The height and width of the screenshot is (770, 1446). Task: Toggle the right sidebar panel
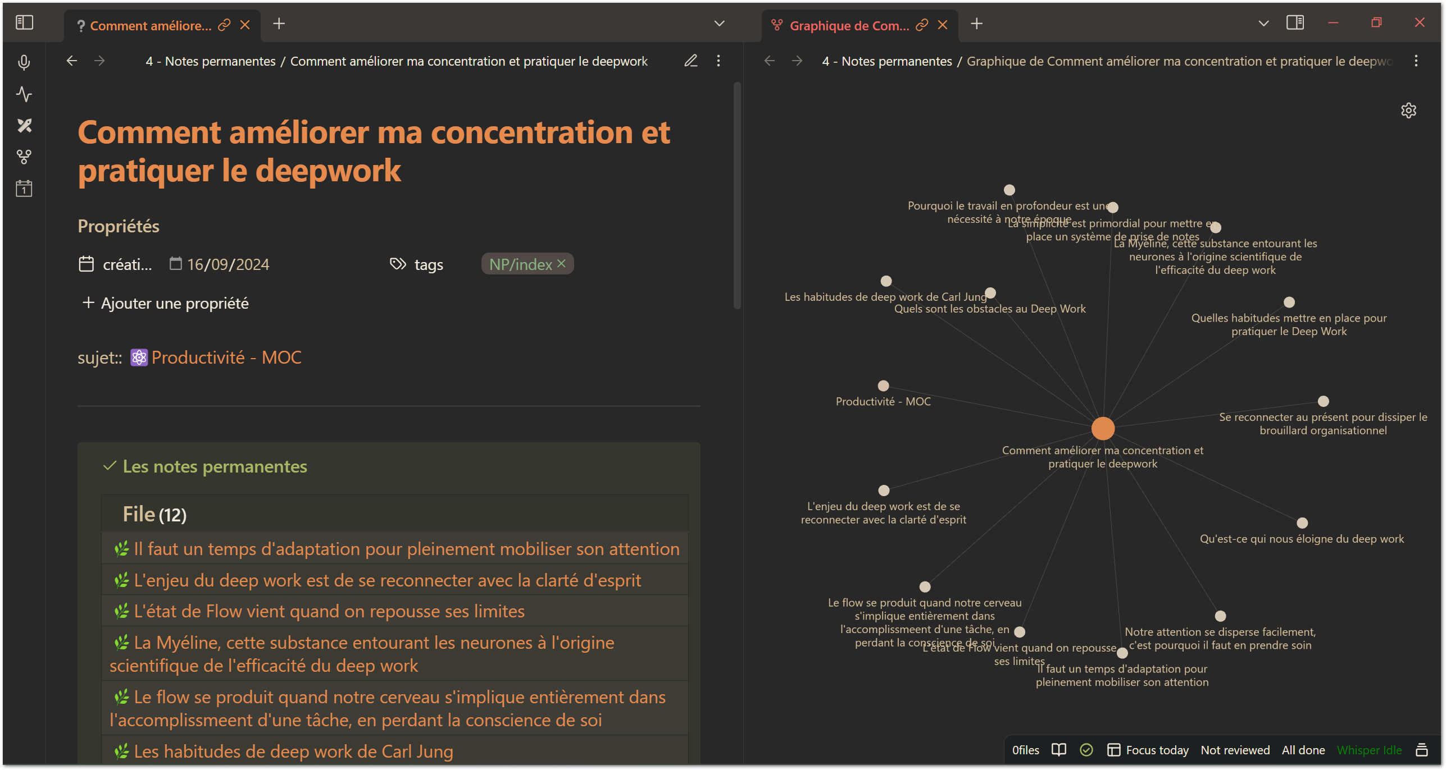(1294, 22)
